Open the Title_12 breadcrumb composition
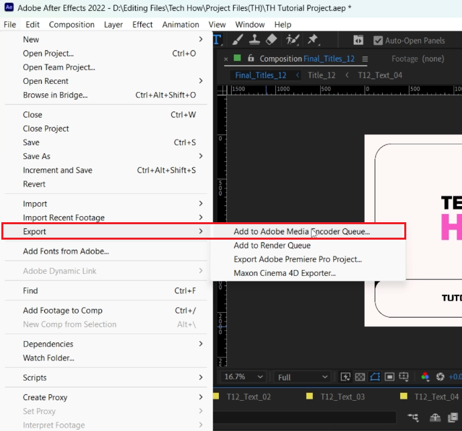 pos(321,75)
